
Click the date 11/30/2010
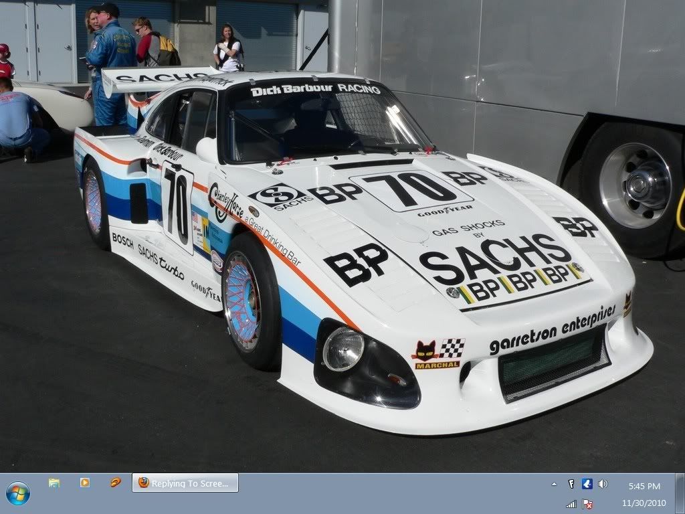(644, 503)
